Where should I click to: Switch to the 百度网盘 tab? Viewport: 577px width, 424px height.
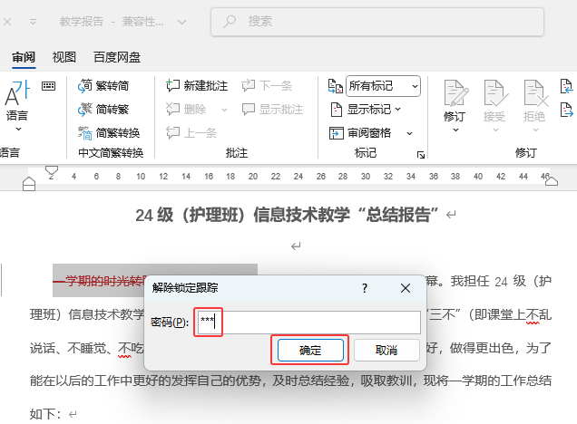pos(117,57)
